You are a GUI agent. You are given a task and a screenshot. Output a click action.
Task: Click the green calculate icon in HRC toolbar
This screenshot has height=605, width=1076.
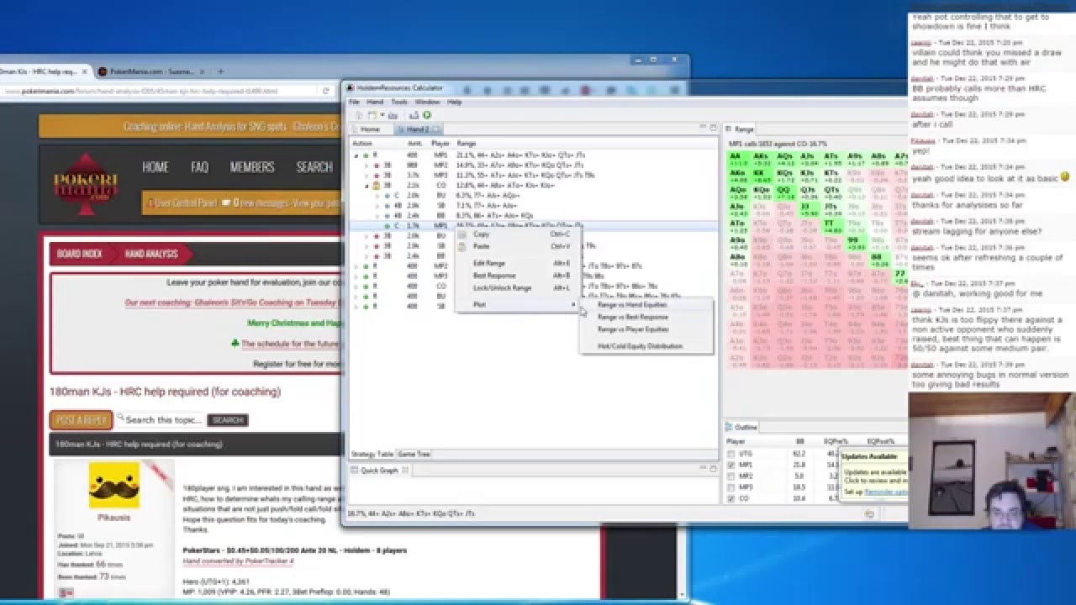click(x=426, y=115)
